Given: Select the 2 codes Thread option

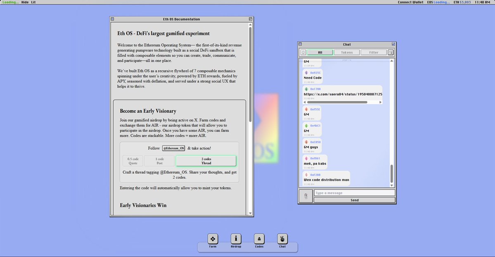Looking at the screenshot, I should (x=206, y=161).
